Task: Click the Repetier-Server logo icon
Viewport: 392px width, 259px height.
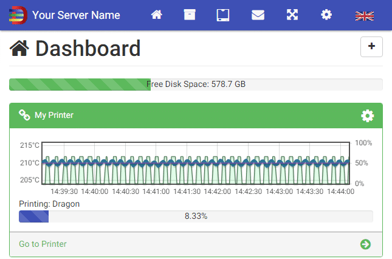Action: click(18, 15)
